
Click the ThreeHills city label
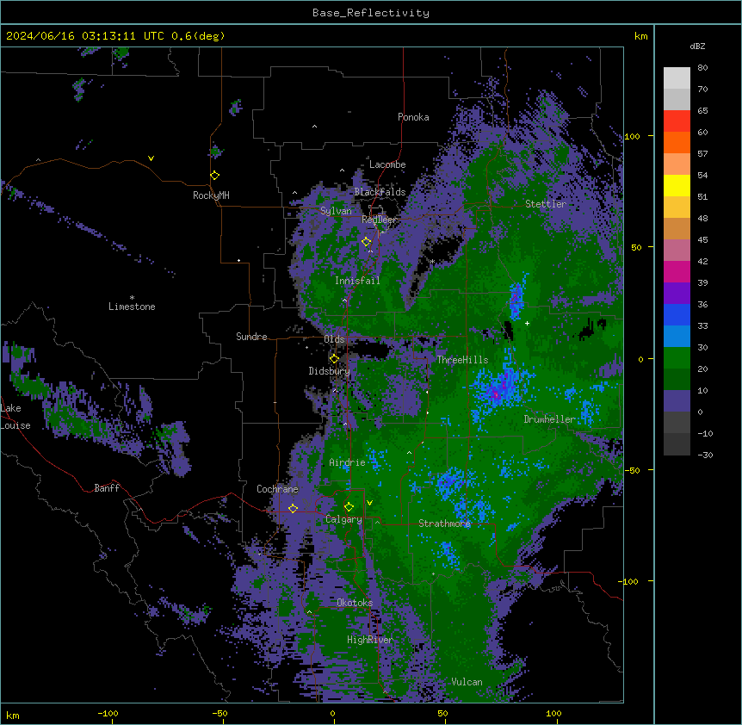pos(462,360)
